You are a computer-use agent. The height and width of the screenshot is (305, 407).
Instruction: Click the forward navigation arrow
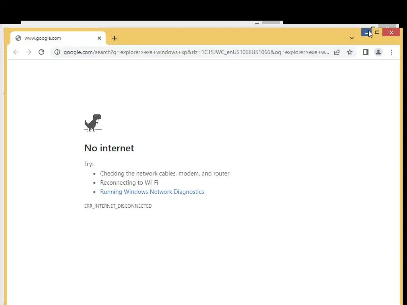(x=29, y=52)
